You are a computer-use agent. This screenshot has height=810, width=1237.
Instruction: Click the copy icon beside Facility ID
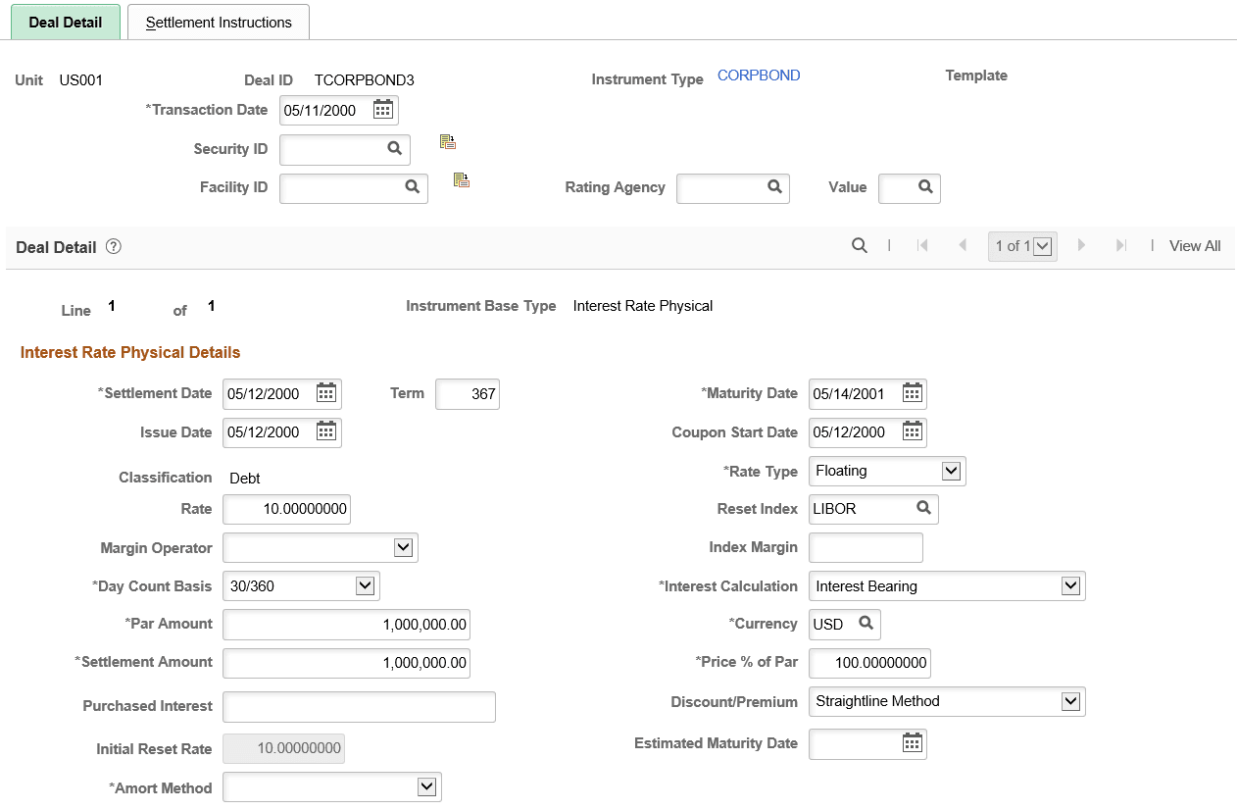coord(461,179)
